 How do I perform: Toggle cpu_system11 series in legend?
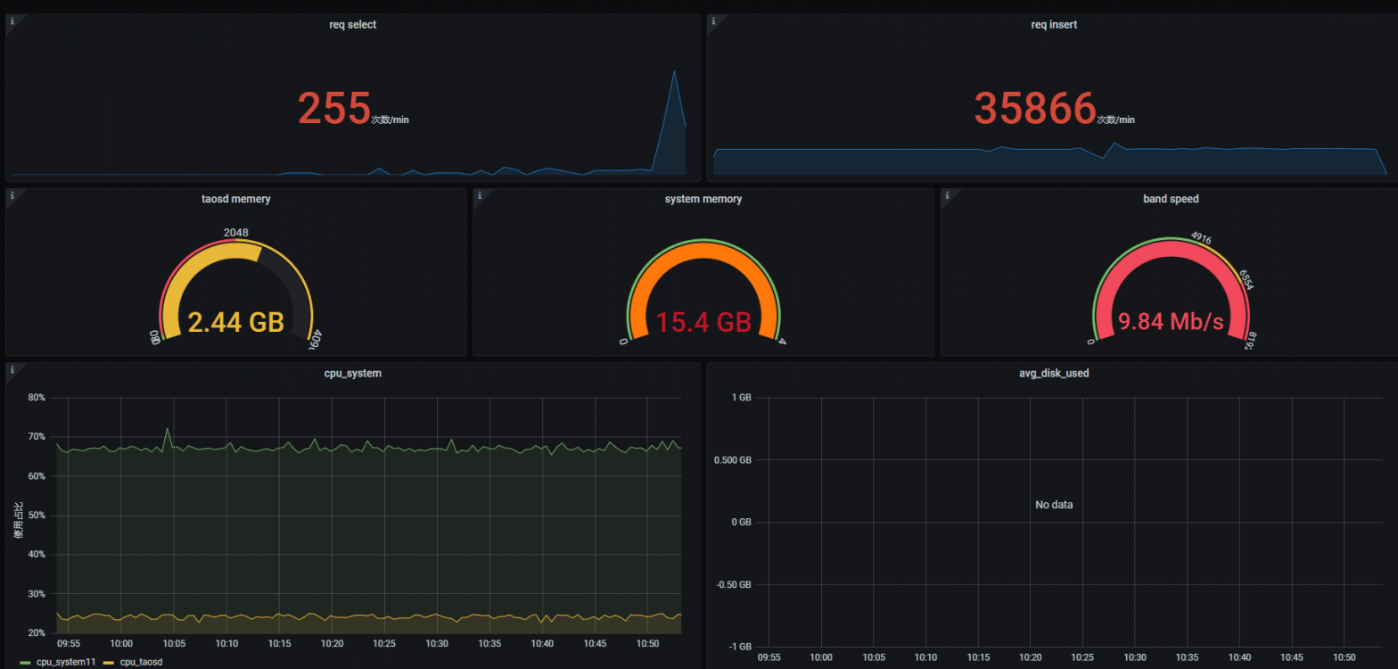[x=65, y=663]
